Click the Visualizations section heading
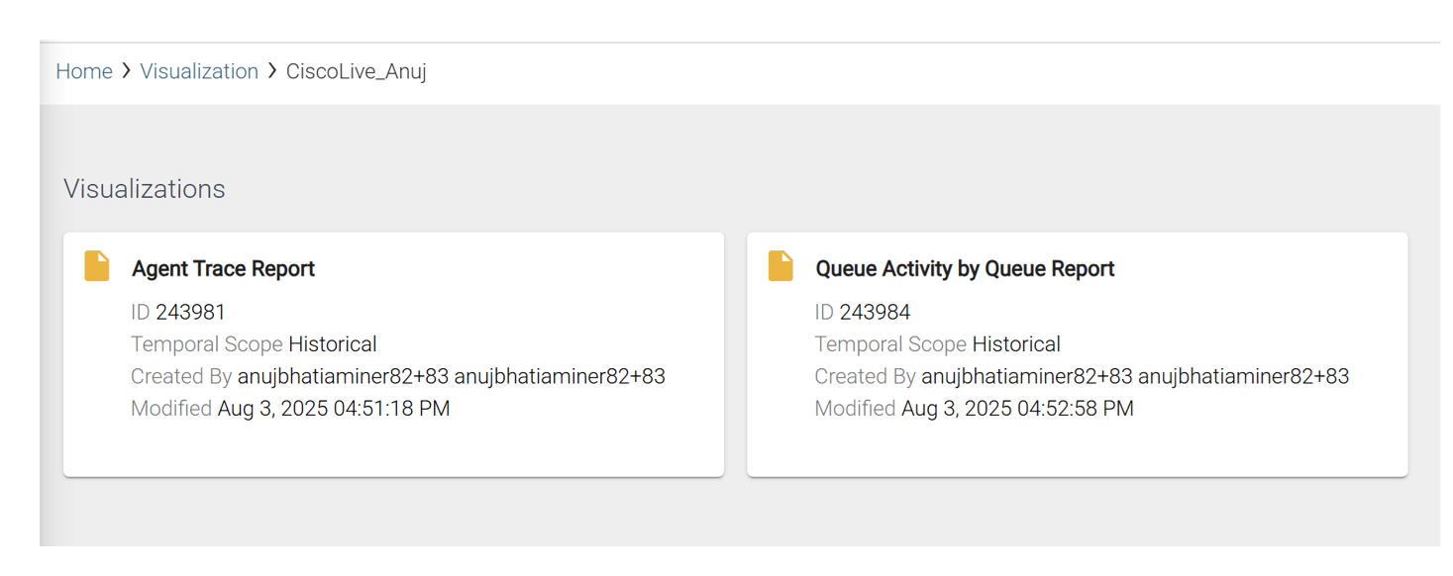Image resolution: width=1453 pixels, height=576 pixels. coord(145,189)
